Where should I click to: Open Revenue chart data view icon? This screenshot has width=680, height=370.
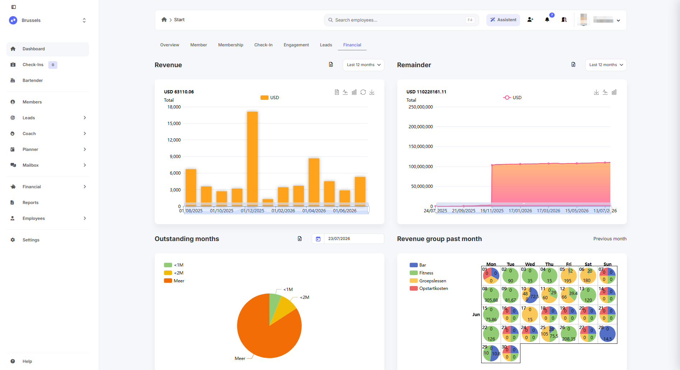pyautogui.click(x=337, y=92)
